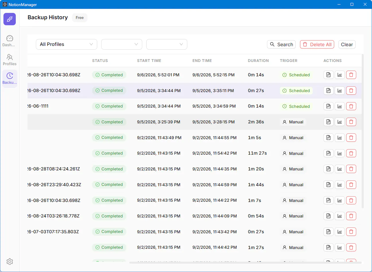
Task: Show stats chart for the 1m 5s backup
Action: pos(340,138)
